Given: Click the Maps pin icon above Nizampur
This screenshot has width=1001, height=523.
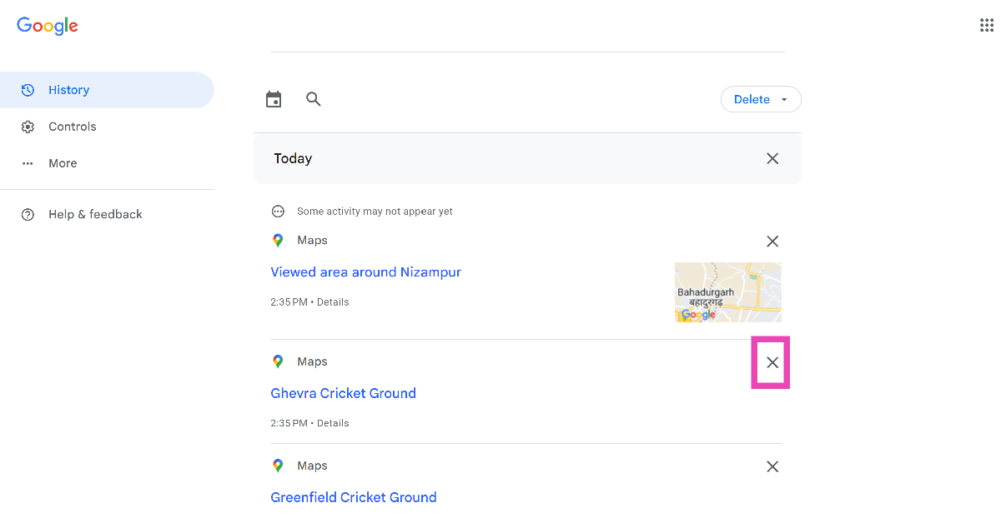Looking at the screenshot, I should (278, 241).
